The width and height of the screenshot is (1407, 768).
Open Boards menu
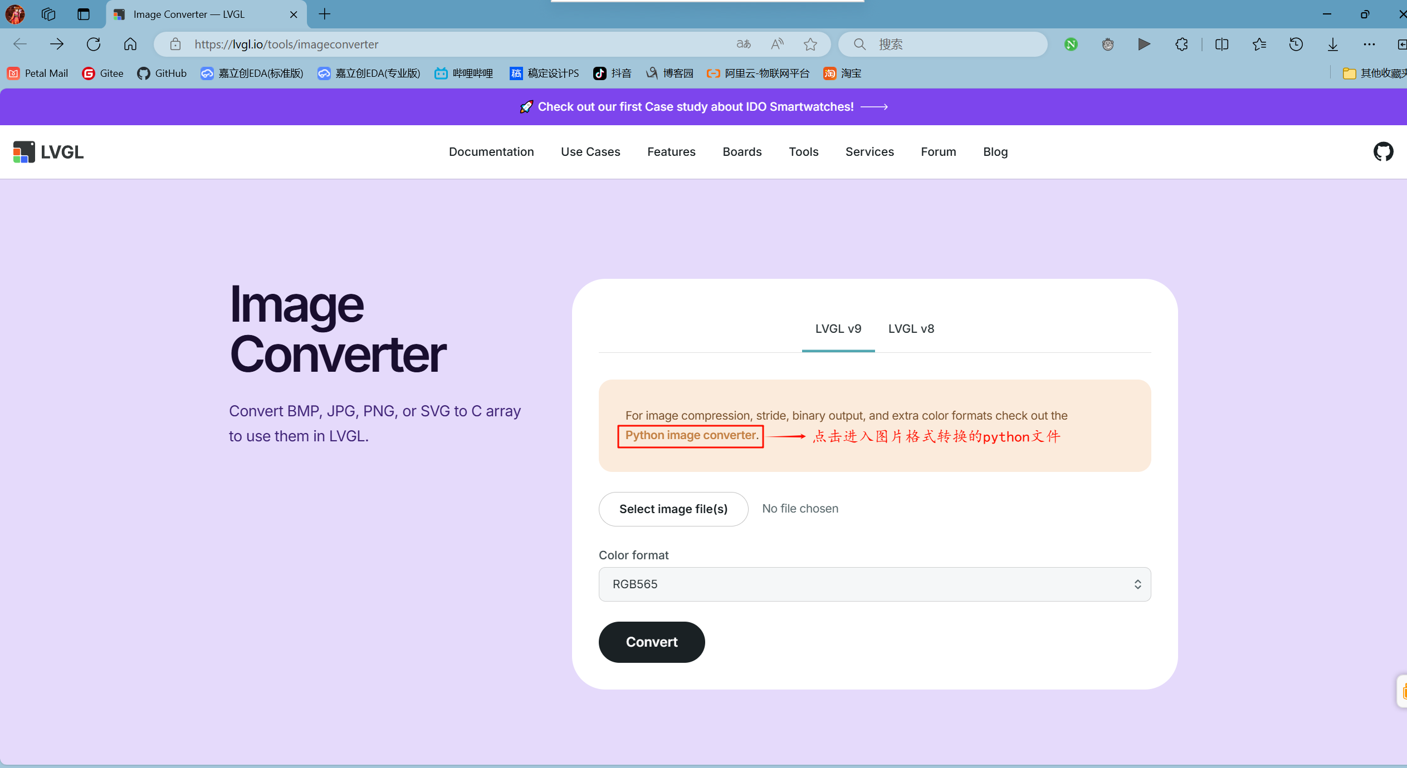pyautogui.click(x=742, y=152)
